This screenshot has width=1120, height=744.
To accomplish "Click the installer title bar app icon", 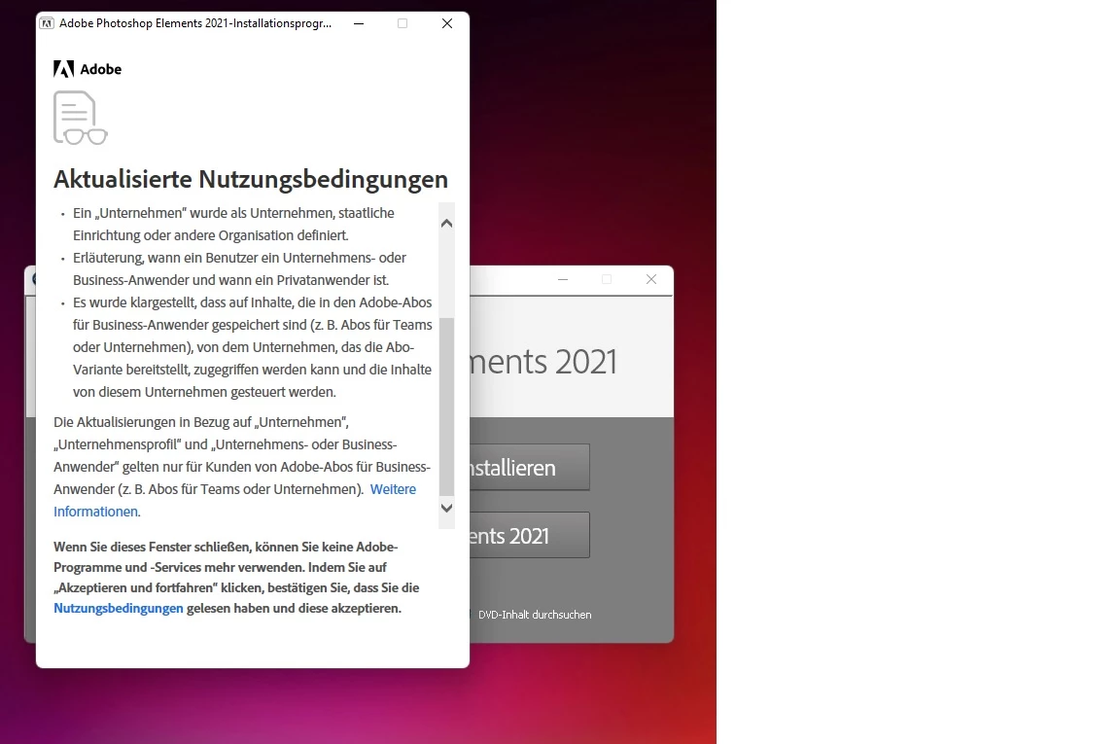I will tap(47, 23).
